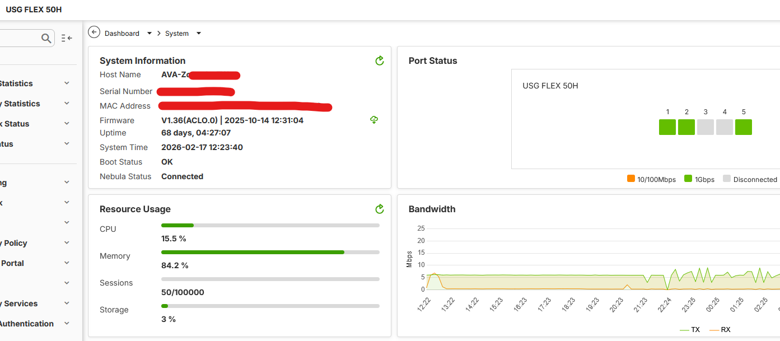Click the 15.5 % CPU value
The width and height of the screenshot is (780, 341).
(x=174, y=239)
